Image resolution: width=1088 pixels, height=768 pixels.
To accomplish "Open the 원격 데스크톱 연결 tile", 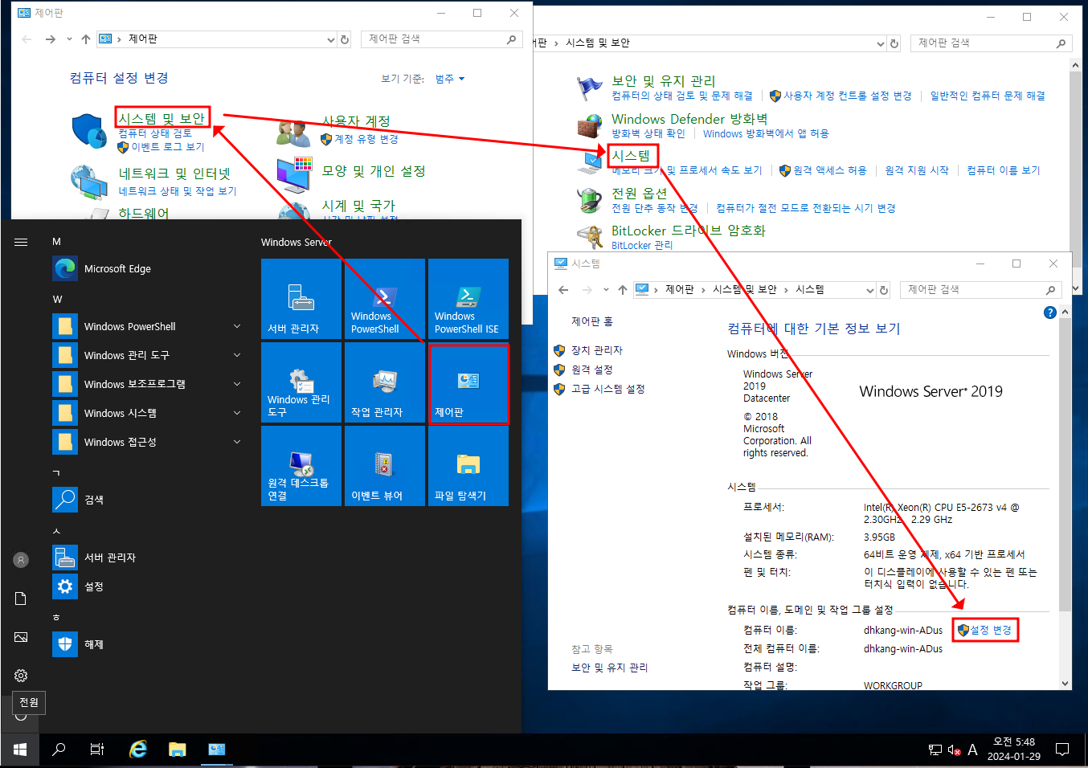I will (x=302, y=466).
